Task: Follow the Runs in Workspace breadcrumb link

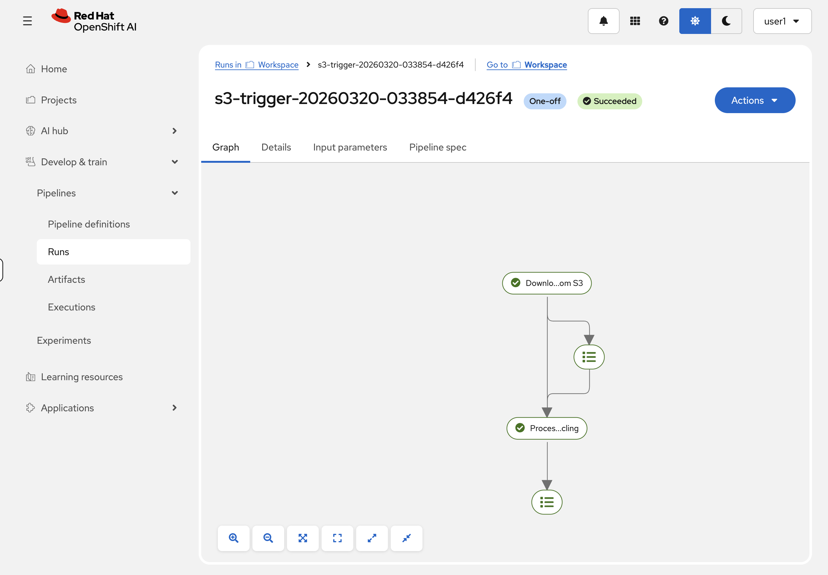Action: coord(256,64)
